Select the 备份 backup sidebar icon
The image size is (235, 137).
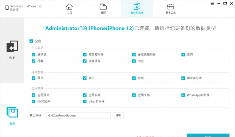pyautogui.click(x=12, y=112)
